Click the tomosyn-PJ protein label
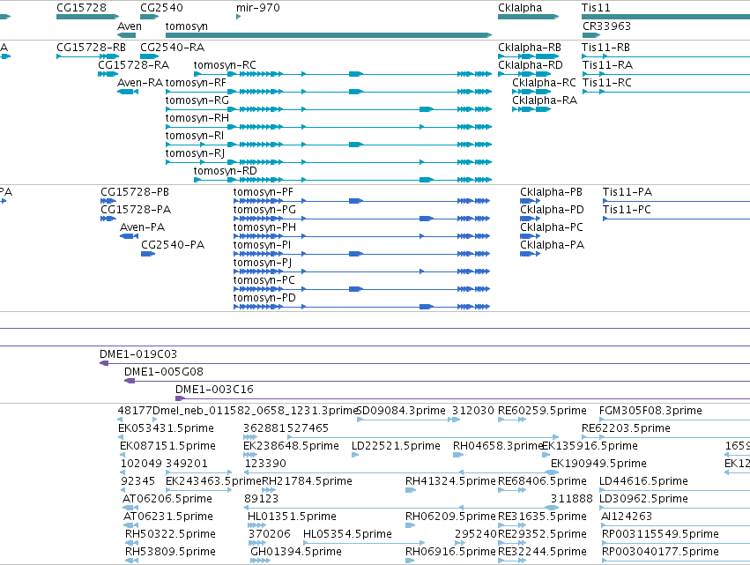Image resolution: width=750 pixels, height=565 pixels. (x=263, y=264)
